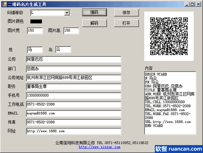
Task: Click inside the 内容 vCard text box
Action: (x=170, y=103)
